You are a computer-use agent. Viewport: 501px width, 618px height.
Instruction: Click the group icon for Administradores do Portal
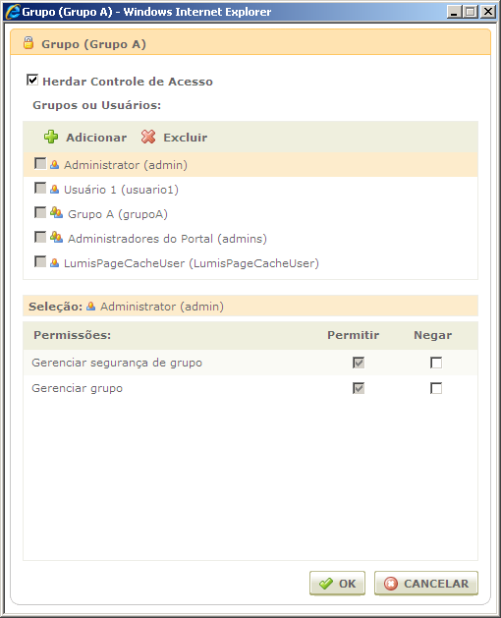pos(56,238)
